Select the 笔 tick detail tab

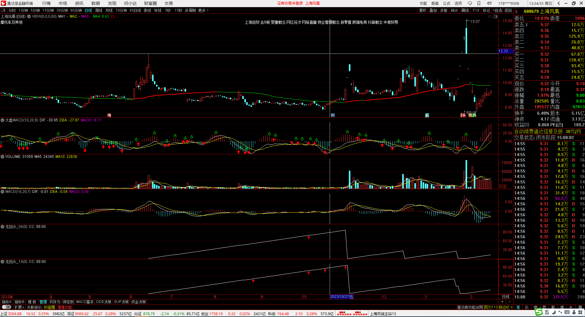pos(518,307)
